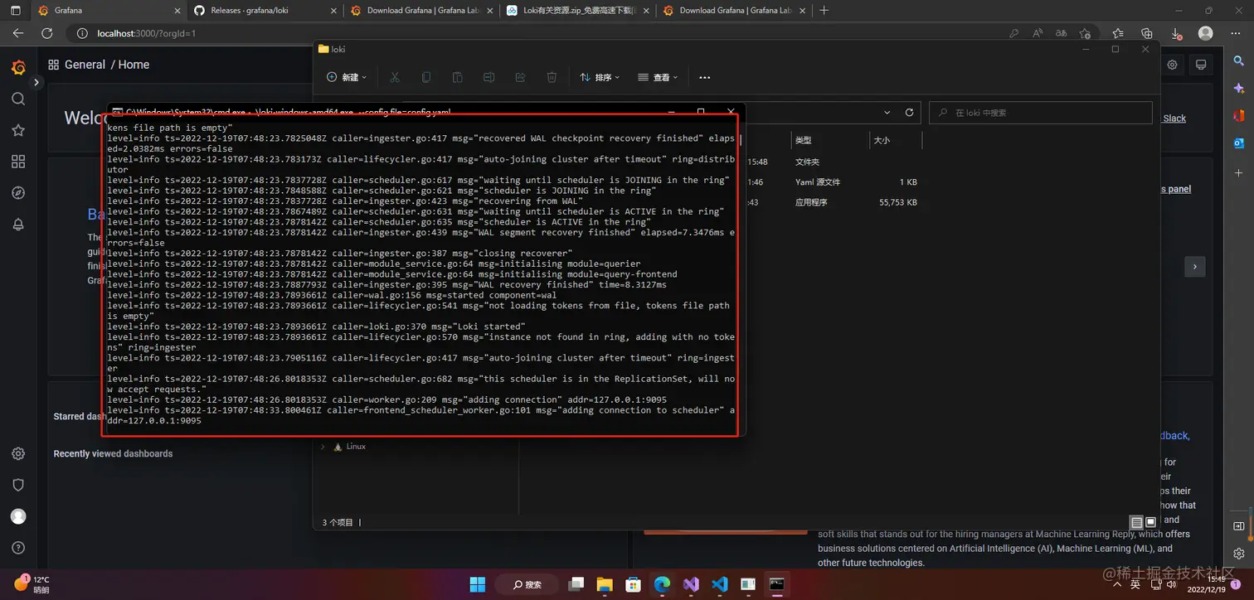This screenshot has width=1254, height=600.
Task: Open Outlook icon in Edge sidebar
Action: click(1239, 143)
